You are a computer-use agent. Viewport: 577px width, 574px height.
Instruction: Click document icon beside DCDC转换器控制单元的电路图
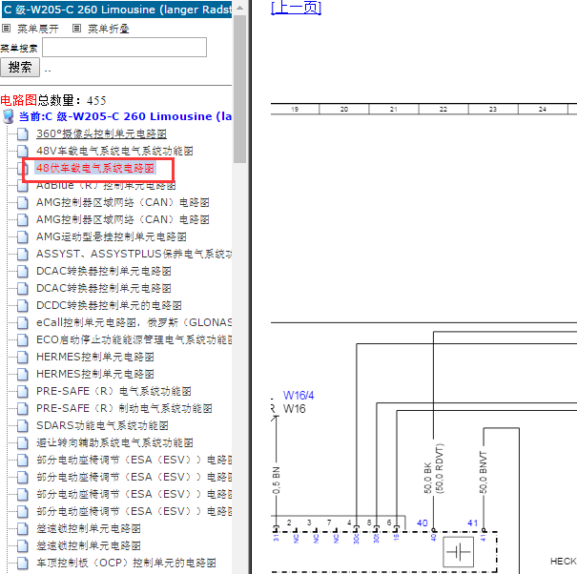[23, 305]
